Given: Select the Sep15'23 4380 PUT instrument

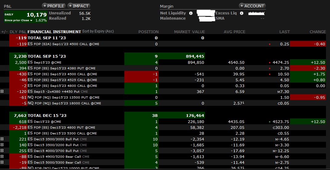Looking at the screenshot, I should point(62,68).
